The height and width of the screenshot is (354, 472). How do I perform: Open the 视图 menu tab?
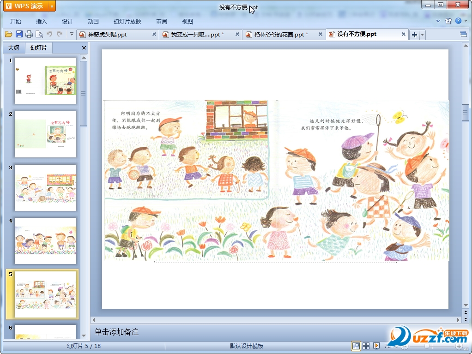pos(187,21)
